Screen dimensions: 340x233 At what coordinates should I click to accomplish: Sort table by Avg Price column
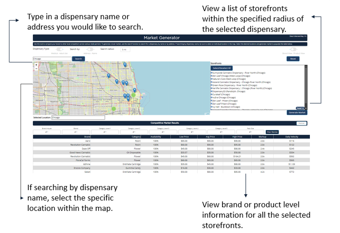(x=210, y=137)
